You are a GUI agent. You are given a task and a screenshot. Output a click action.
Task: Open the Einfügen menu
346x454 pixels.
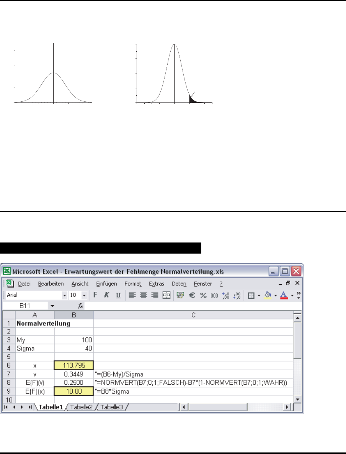click(106, 284)
